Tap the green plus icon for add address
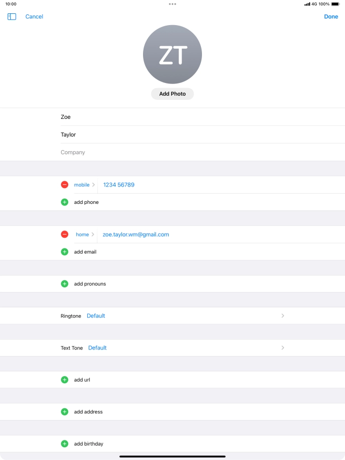 [x=65, y=412]
